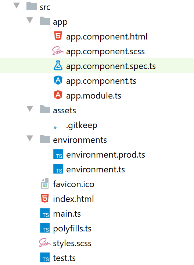Screen dimensions: 194x265
Task: Click blue Angular icon of app.component.ts
Action: click(58, 80)
